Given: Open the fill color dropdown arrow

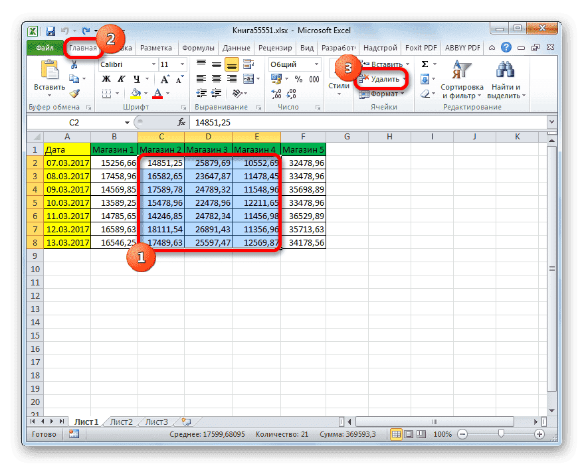Looking at the screenshot, I should click(145, 93).
